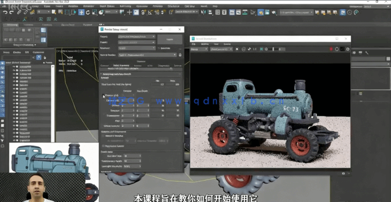
Task: Select the Select and Link tool
Action: (x=19, y=12)
